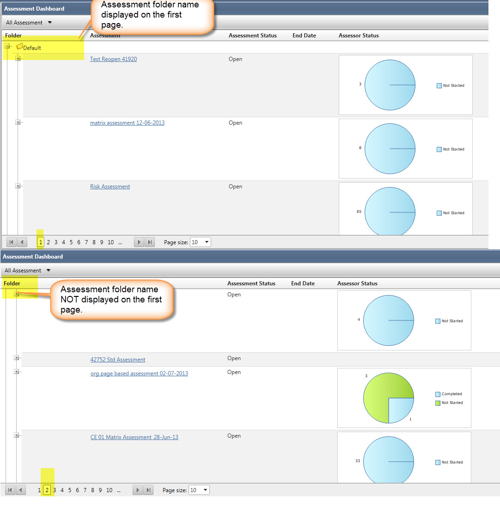Expand the unnamed first row in lower dashboard
The width and height of the screenshot is (500, 506).
click(x=17, y=294)
